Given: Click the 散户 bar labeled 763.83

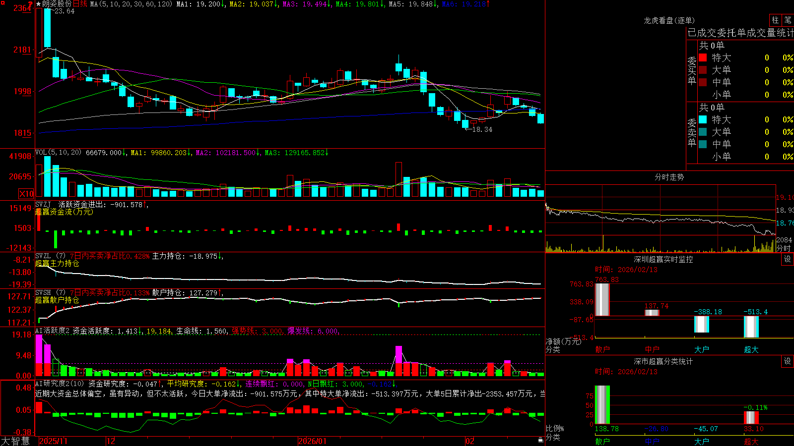Looking at the screenshot, I should pos(602,299).
